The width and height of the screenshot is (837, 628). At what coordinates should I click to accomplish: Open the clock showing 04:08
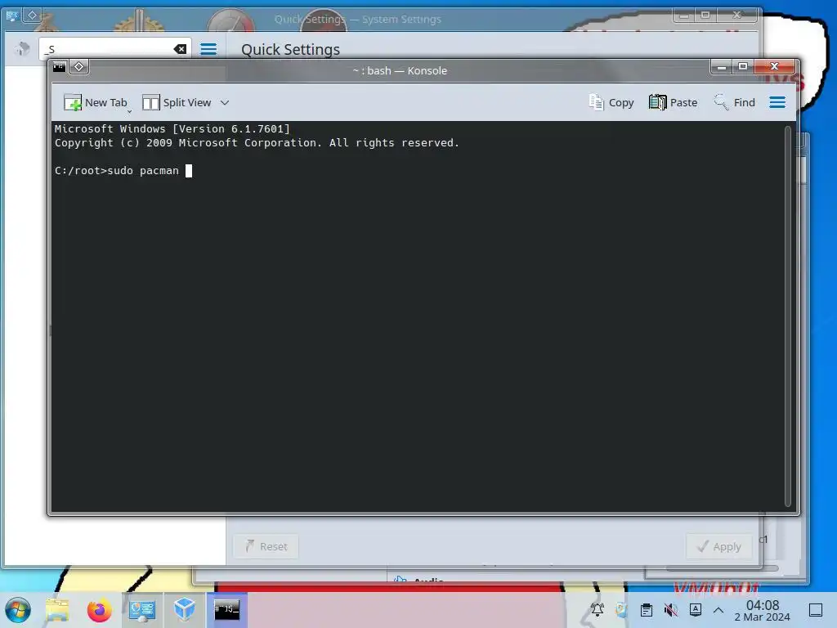click(763, 610)
